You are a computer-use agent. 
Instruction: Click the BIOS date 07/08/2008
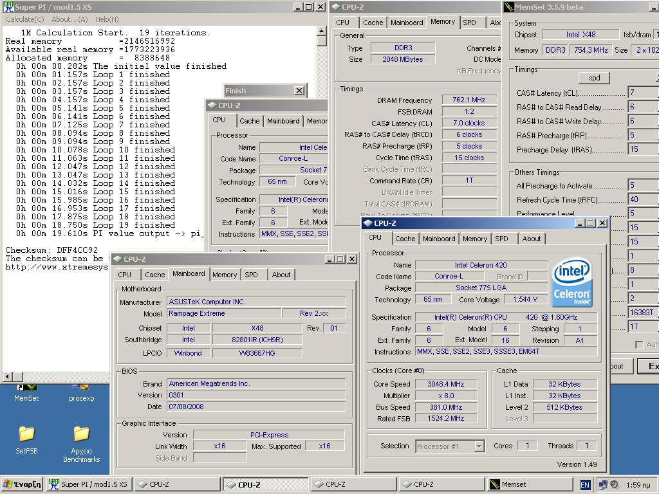click(256, 407)
